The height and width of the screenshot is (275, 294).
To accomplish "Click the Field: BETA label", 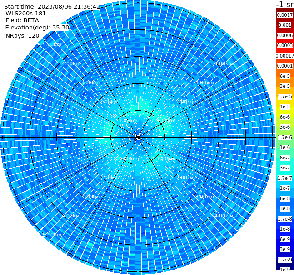I will click(22, 20).
